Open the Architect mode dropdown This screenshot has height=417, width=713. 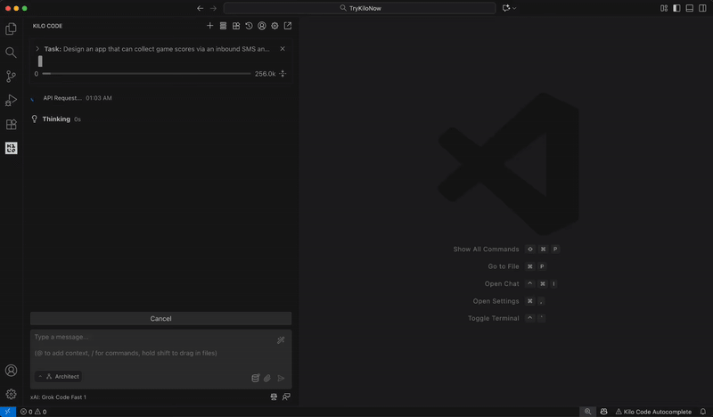[59, 377]
